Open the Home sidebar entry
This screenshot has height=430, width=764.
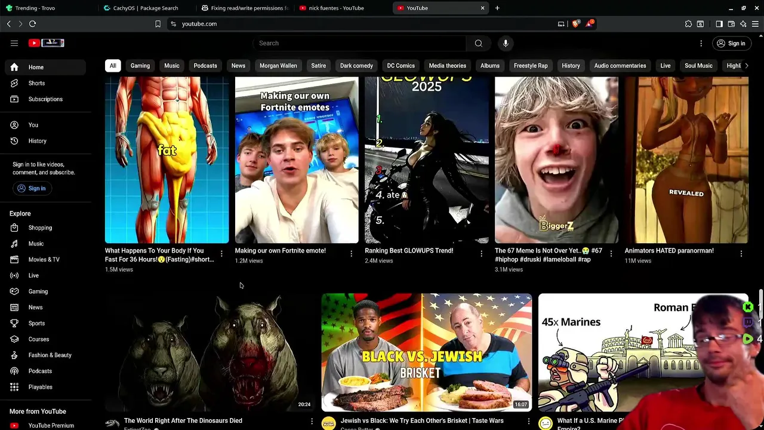click(45, 67)
